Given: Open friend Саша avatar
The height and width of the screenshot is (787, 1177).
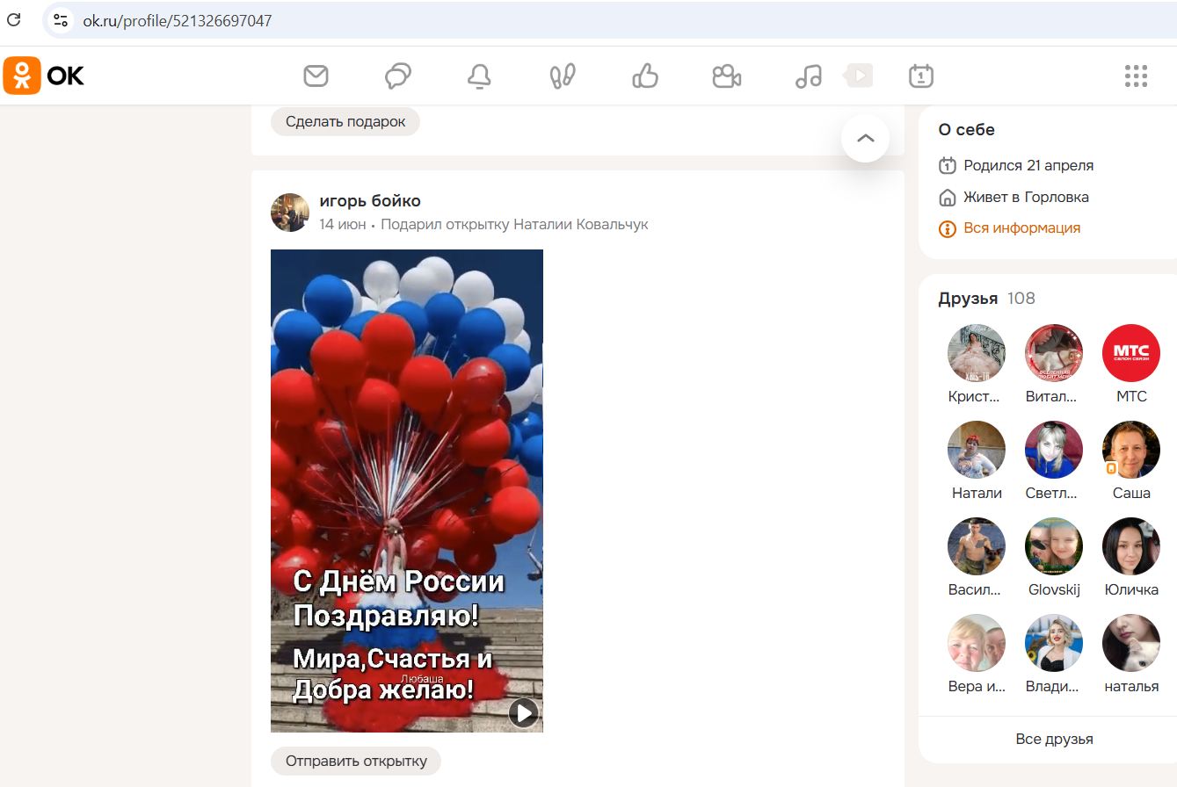Looking at the screenshot, I should click(1131, 450).
